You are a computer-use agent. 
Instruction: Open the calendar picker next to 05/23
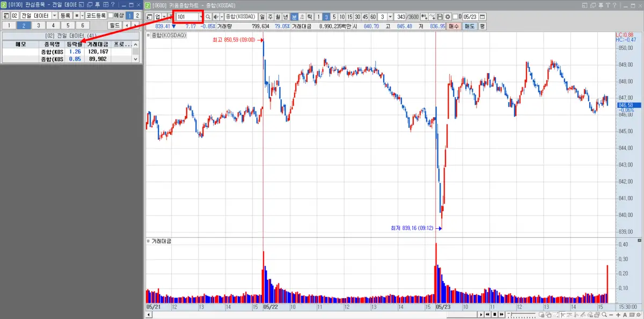coord(482,17)
